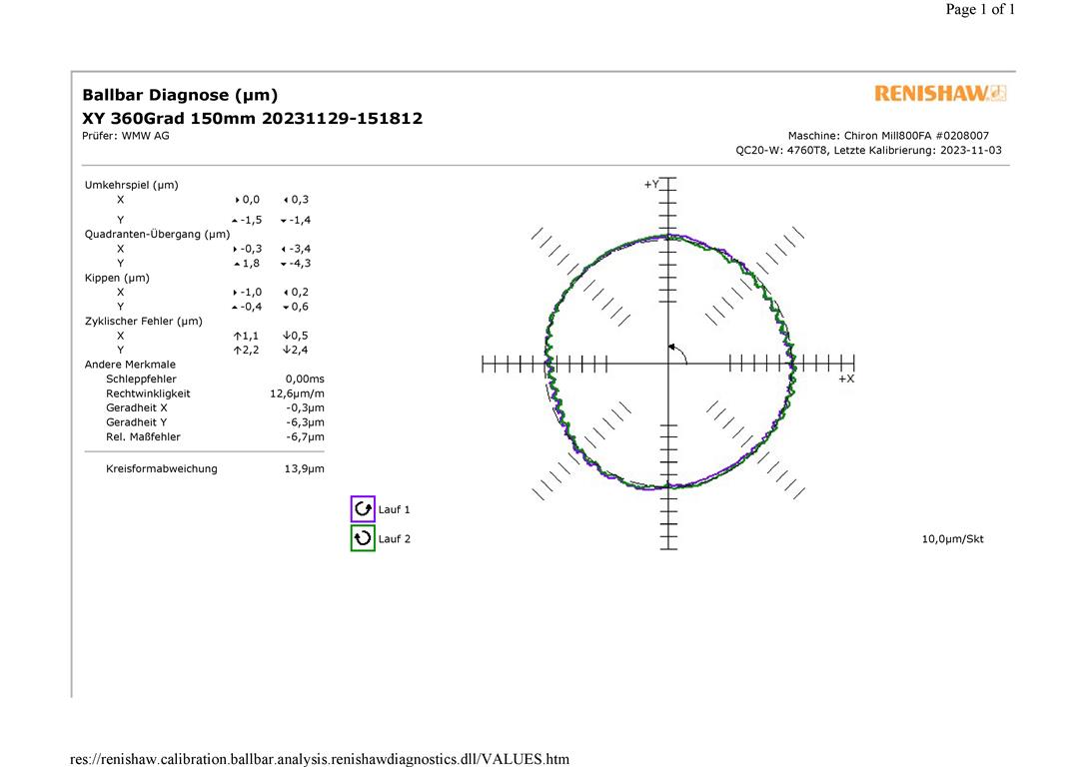This screenshot has width=1085, height=767.
Task: Click the 'Rechtwinkligkeit' label
Action: tap(148, 393)
